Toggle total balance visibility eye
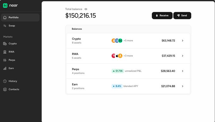Screen dimensions: 215x122 click(86, 9)
